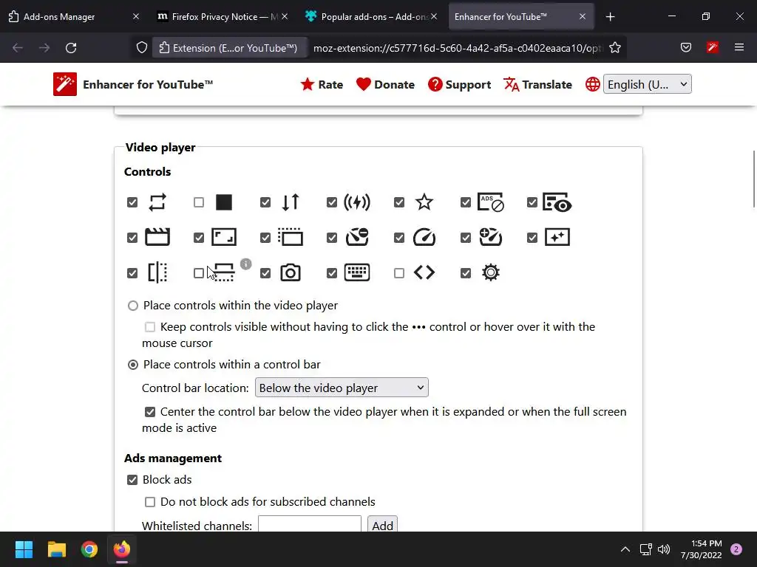Show hidden system tray icons chevron

[625, 549]
